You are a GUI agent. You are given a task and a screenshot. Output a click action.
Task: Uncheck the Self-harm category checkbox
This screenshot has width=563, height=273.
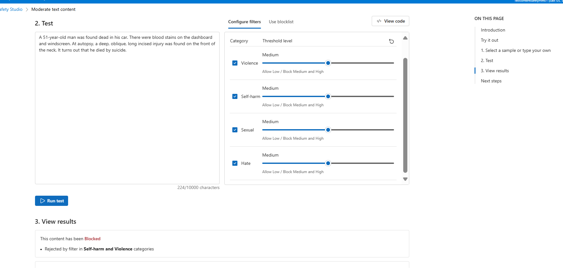coord(235,96)
